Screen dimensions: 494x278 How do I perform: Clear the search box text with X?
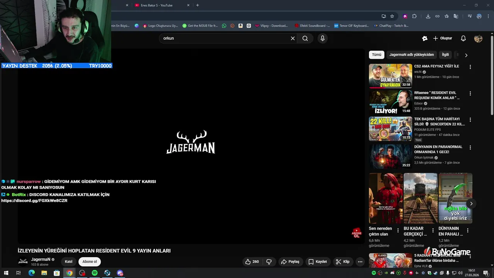click(x=293, y=38)
